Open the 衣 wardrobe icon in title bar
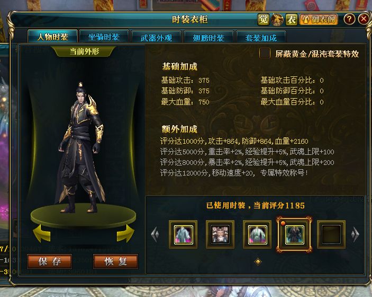The image size is (372, 297). (x=292, y=20)
